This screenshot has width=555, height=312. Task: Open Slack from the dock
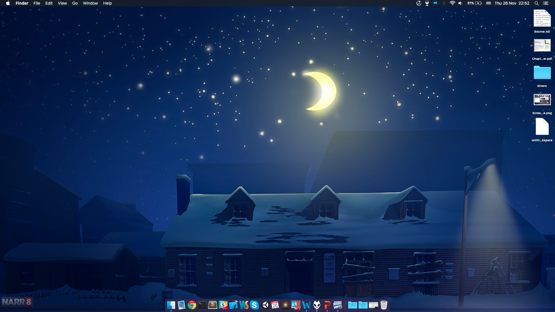pos(223,305)
